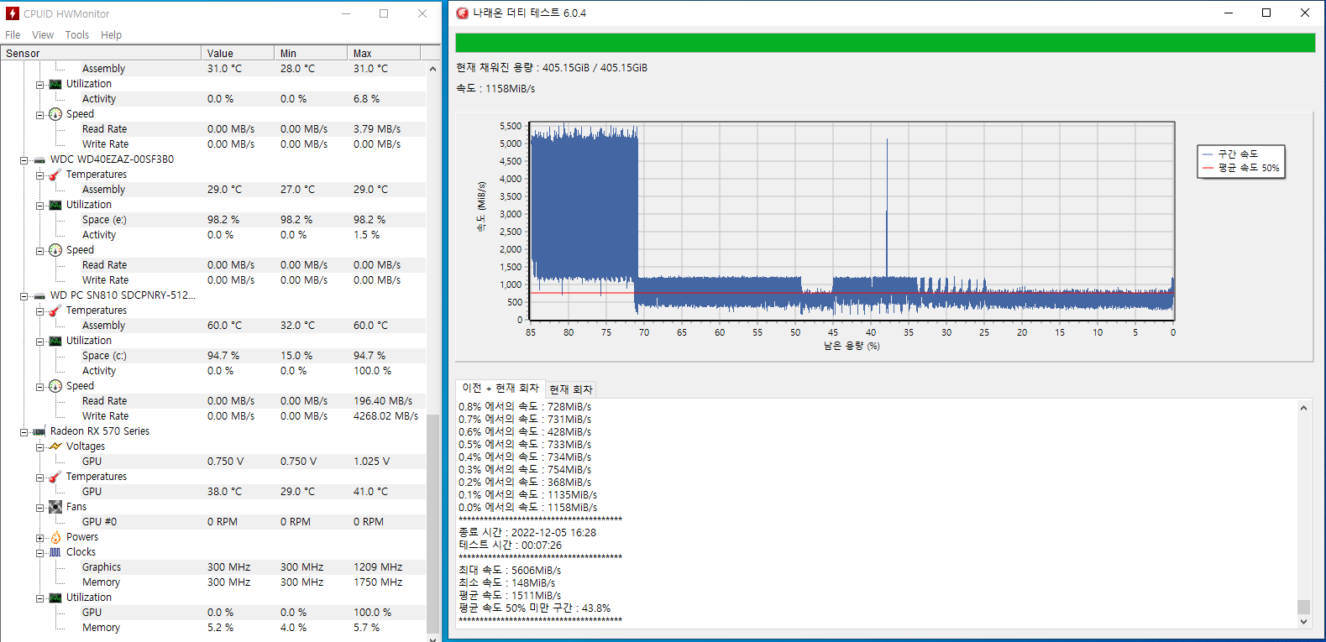The width and height of the screenshot is (1326, 642).
Task: Select the Memory clock row showing 1750 MHz
Action: pyautogui.click(x=213, y=582)
